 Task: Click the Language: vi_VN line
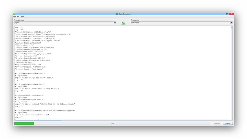coord(24,62)
